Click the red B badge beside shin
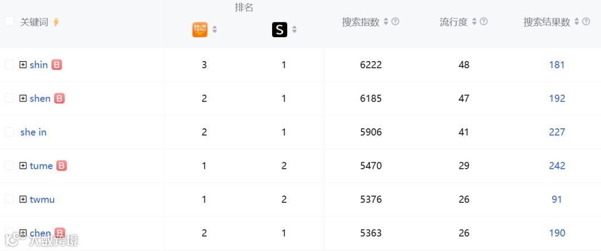601x251 pixels. pyautogui.click(x=57, y=64)
